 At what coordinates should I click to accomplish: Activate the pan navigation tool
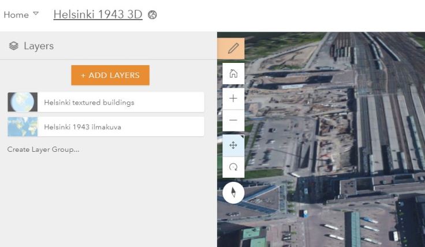pyautogui.click(x=233, y=145)
